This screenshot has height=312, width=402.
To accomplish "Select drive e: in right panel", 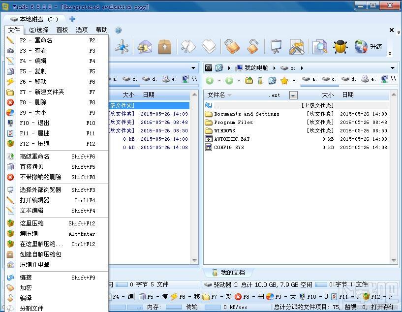I will click(369, 79).
